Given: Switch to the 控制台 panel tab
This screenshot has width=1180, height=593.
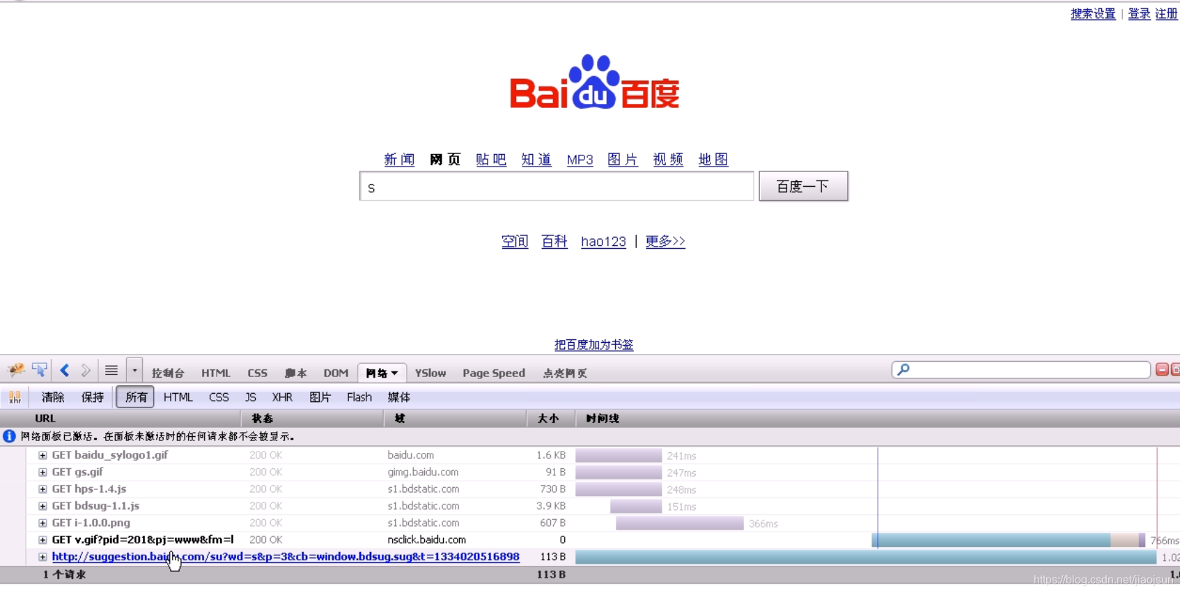Looking at the screenshot, I should [x=168, y=373].
